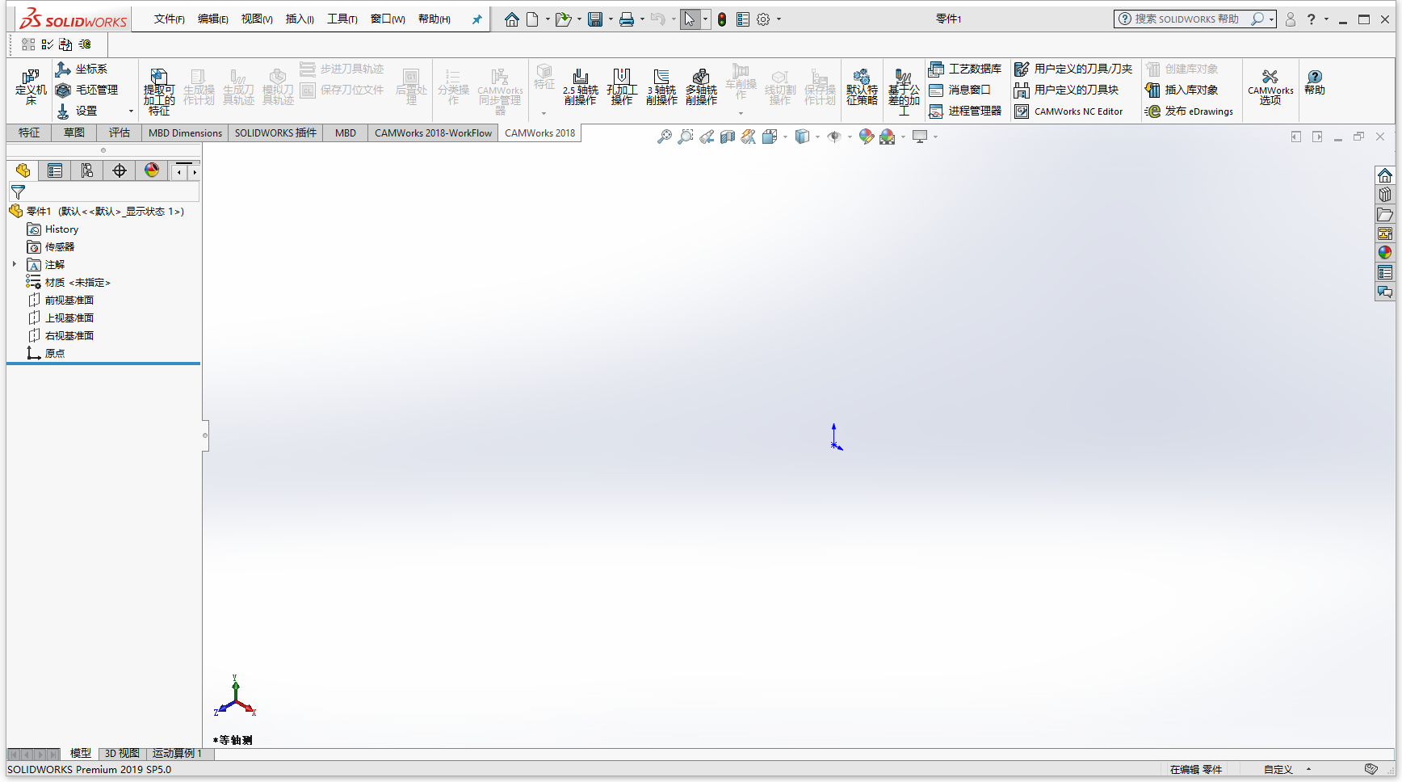Screen dimensions: 1402x782
Task: Select 原点 origin in feature tree
Action: pyautogui.click(x=46, y=354)
